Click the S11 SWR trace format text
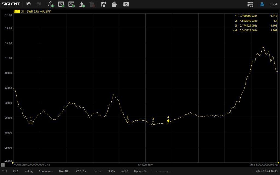This screenshot has height=175, width=280. pos(36,11)
